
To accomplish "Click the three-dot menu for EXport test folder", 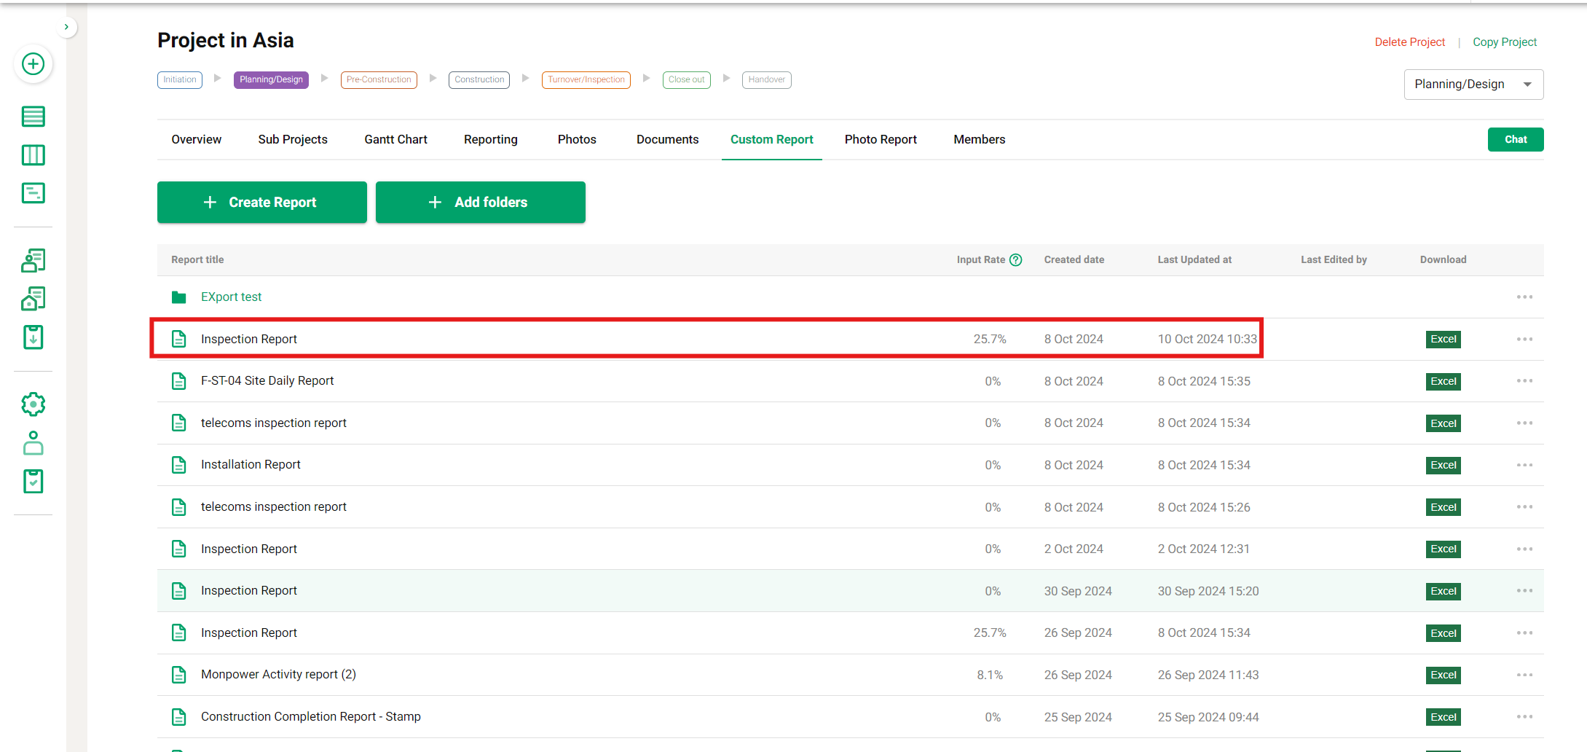I will (1524, 297).
